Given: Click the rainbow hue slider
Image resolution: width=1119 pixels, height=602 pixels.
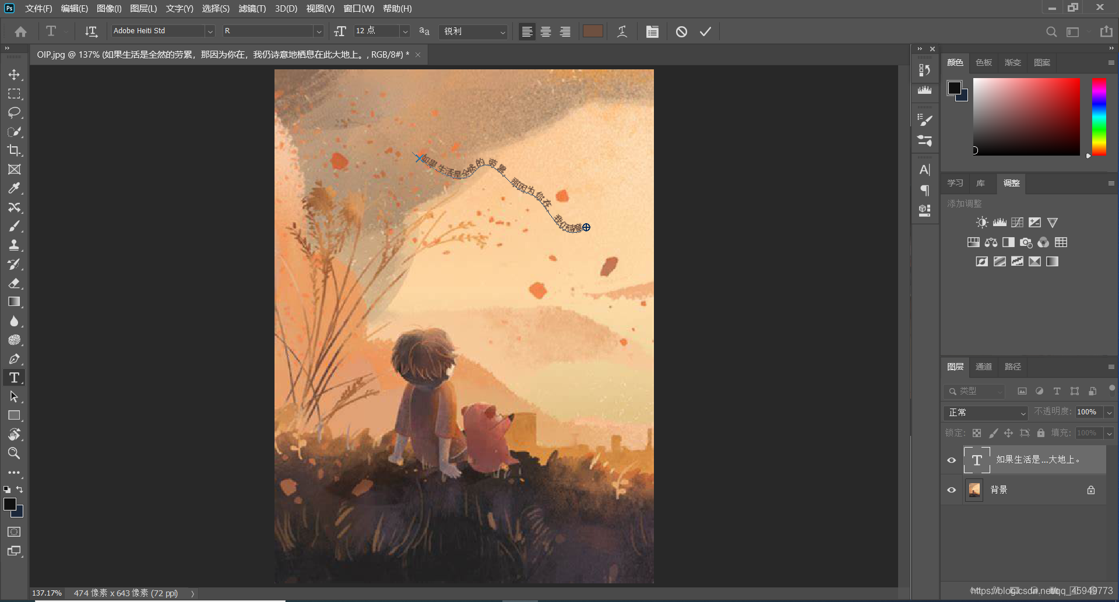Looking at the screenshot, I should [1099, 117].
